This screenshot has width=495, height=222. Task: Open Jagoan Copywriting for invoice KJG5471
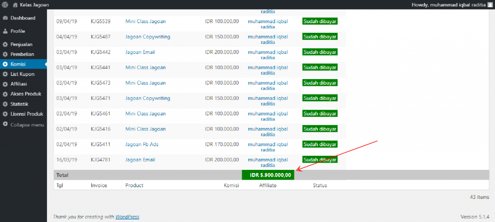pyautogui.click(x=148, y=98)
